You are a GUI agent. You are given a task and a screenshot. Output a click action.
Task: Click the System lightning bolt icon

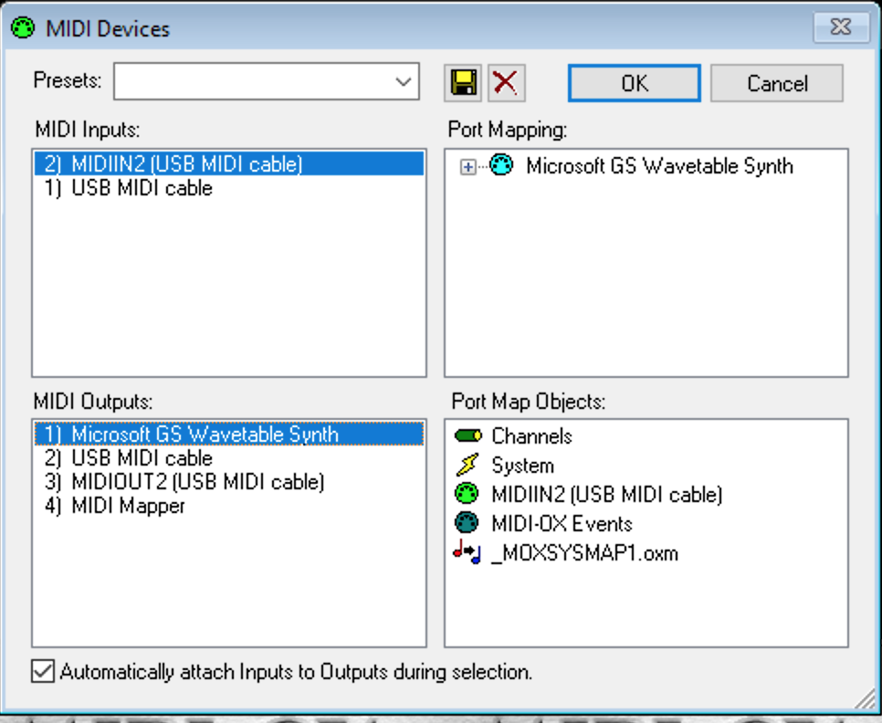click(x=467, y=466)
